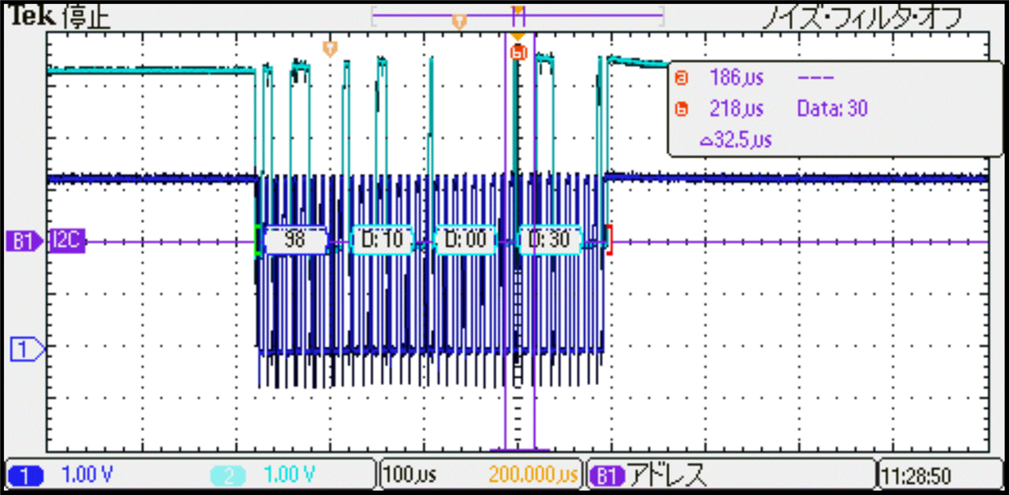Click the decoded address packet 98
This screenshot has width=1009, height=495.
294,240
